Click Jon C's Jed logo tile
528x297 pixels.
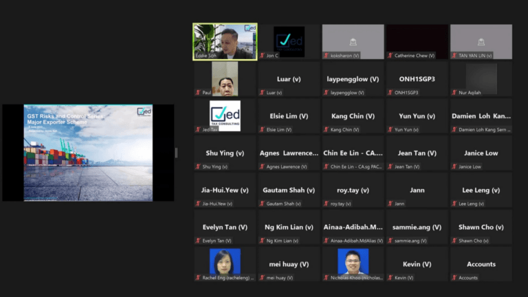point(289,42)
